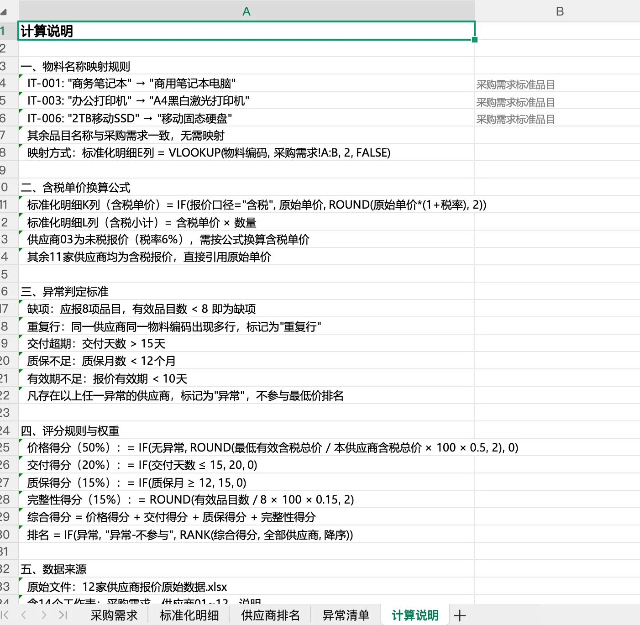The image size is (640, 625).
Task: Select the 缺项 应报8项品目 cell
Action: click(247, 309)
